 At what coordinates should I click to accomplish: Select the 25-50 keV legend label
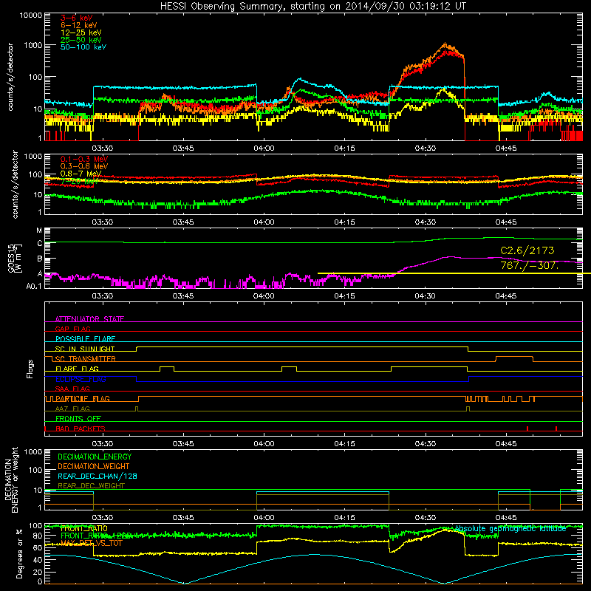click(81, 40)
